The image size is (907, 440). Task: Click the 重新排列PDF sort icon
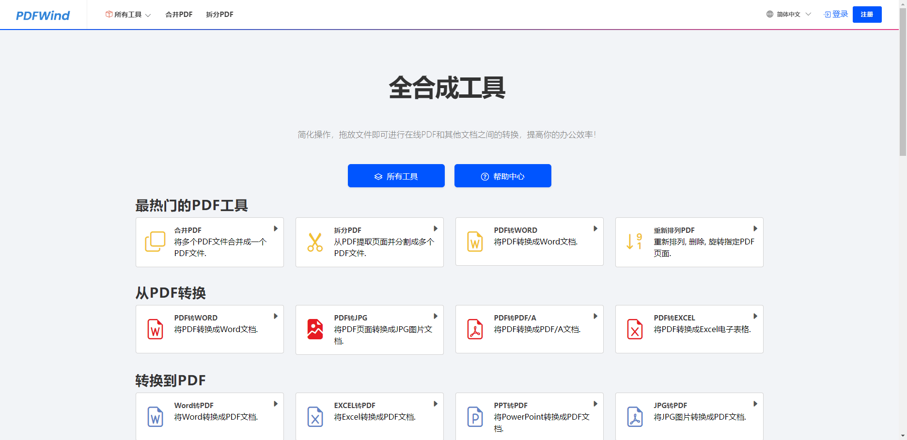click(x=634, y=241)
